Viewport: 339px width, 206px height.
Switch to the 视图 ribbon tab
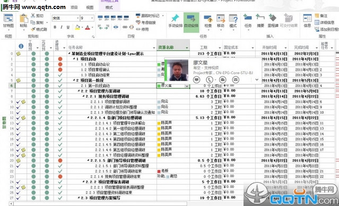click(x=90, y=7)
